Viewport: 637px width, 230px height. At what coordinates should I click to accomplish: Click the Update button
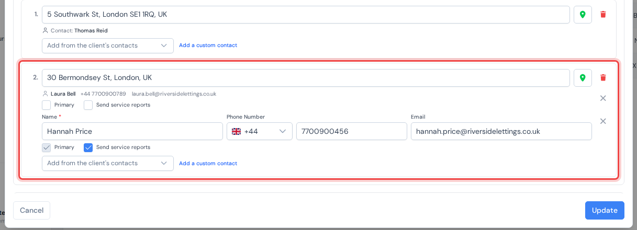click(605, 210)
